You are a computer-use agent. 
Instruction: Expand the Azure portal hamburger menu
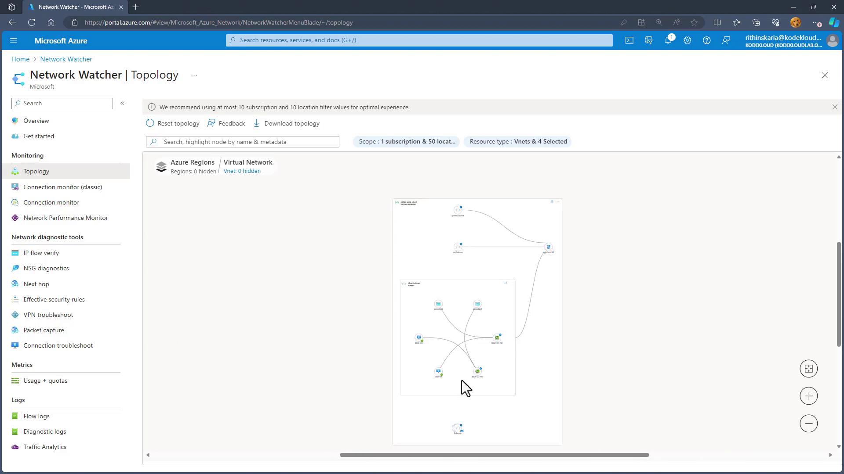pos(13,40)
